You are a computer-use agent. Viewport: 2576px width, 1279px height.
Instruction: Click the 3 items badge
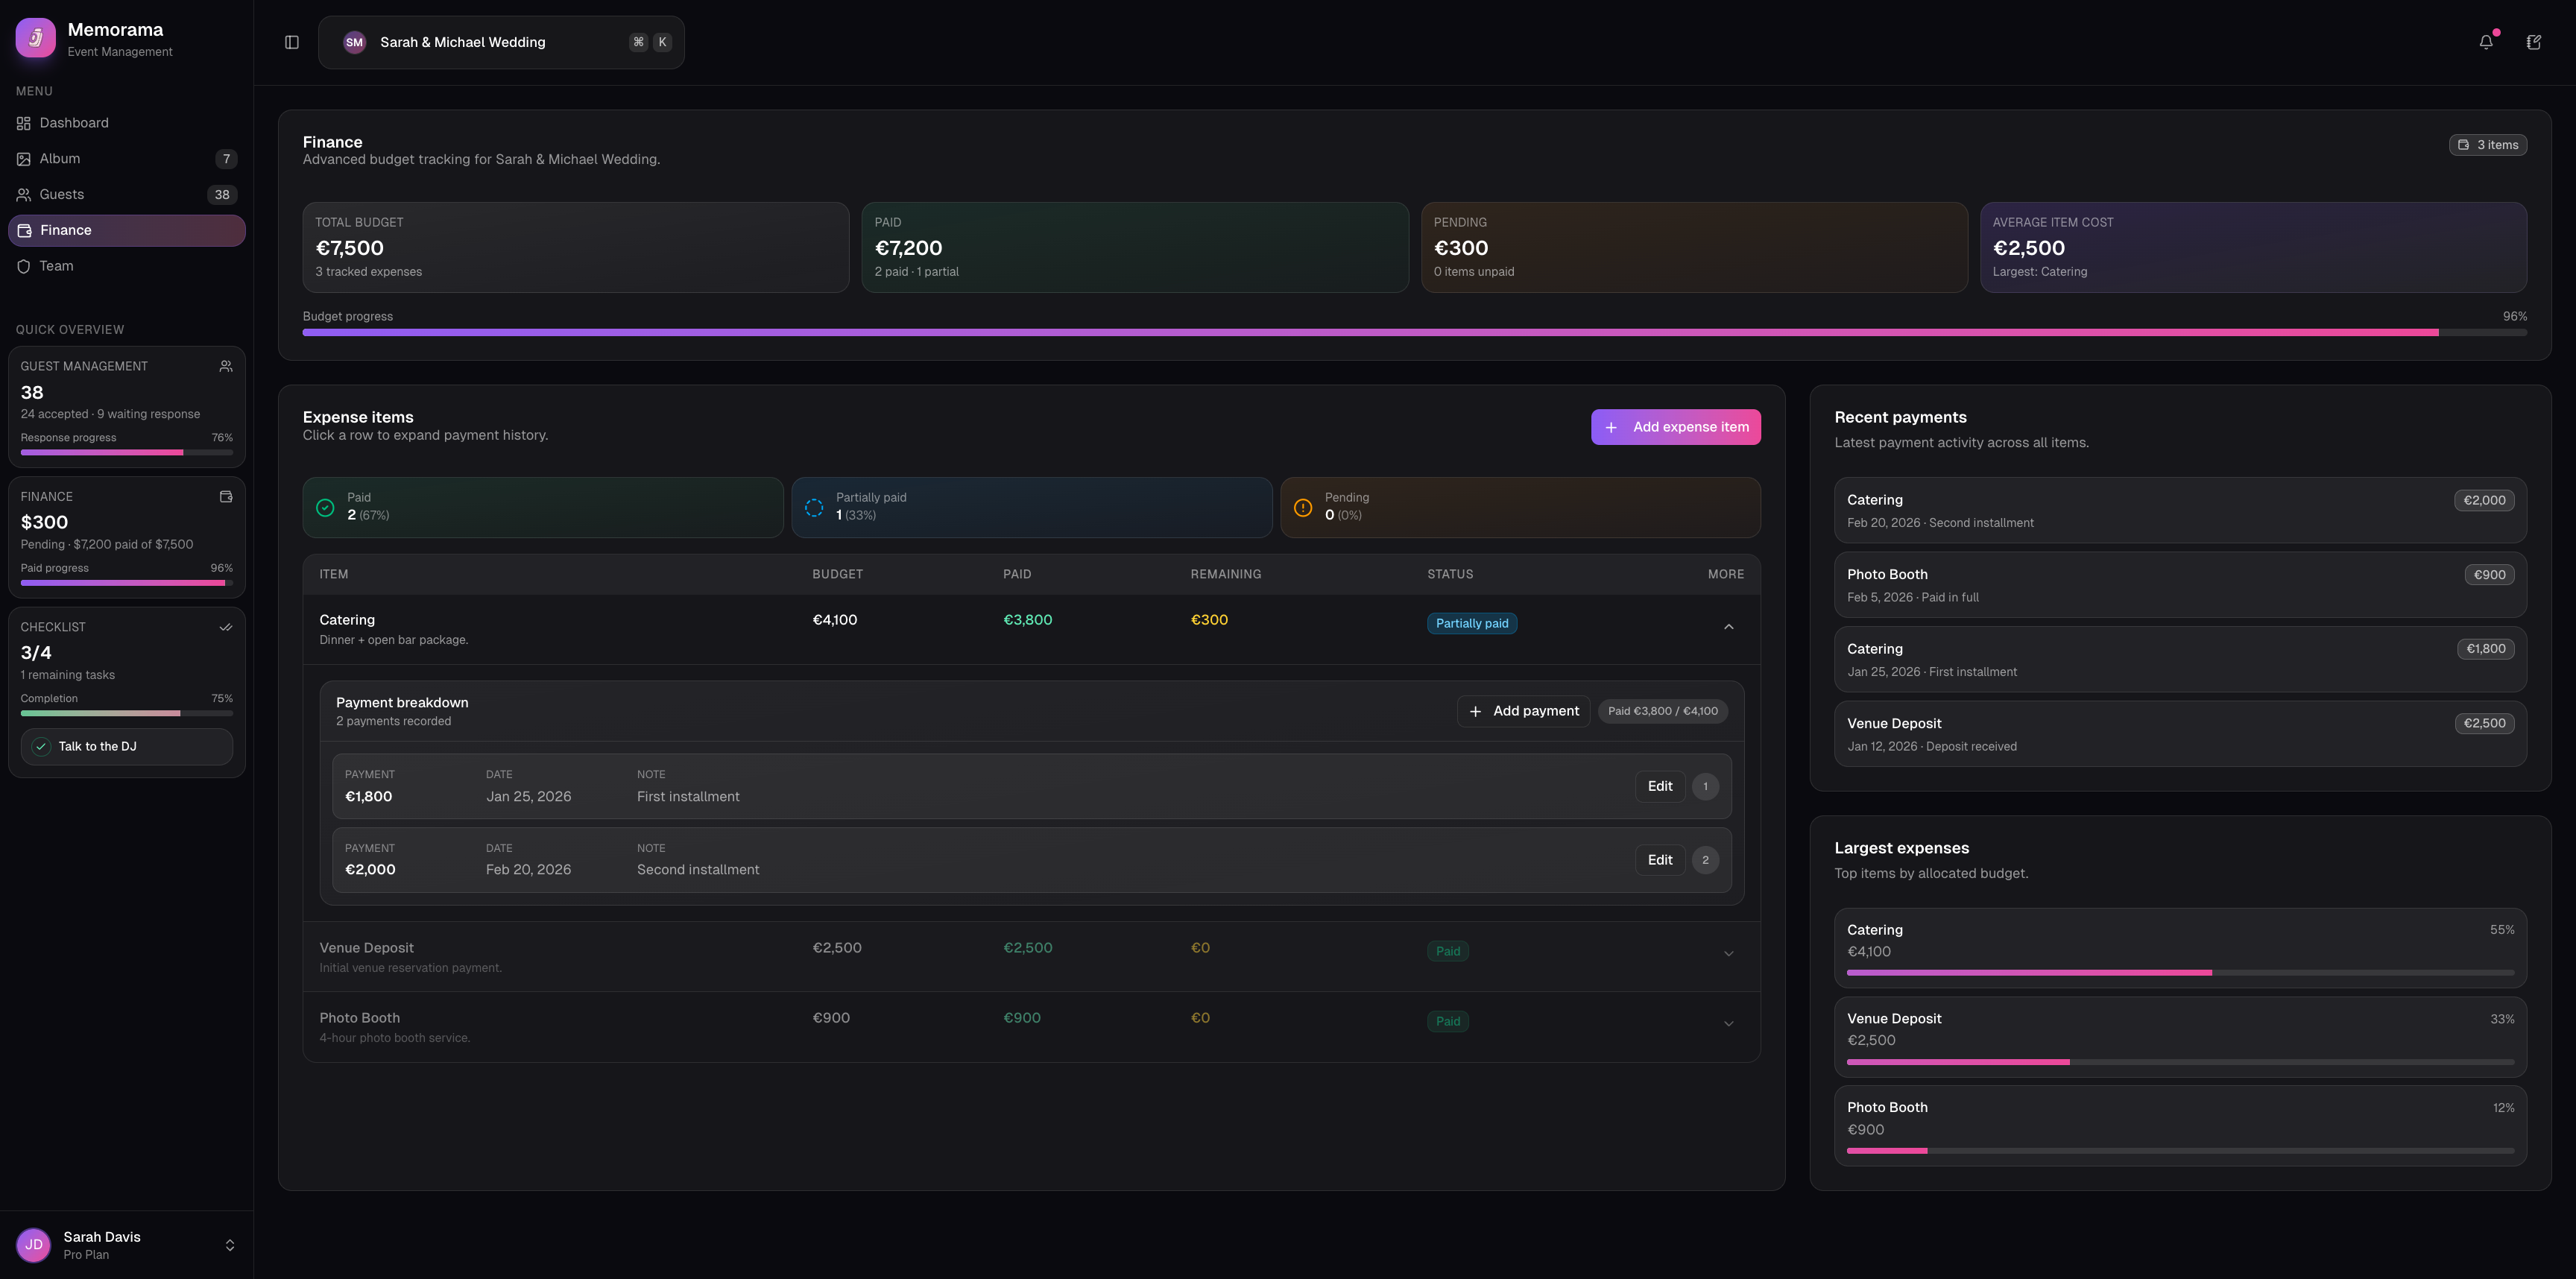pos(2488,145)
